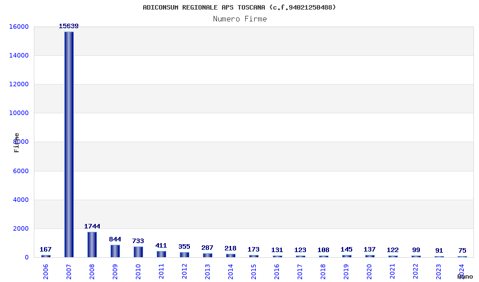Click the value label 173
This screenshot has width=479, height=282.
[x=254, y=250]
